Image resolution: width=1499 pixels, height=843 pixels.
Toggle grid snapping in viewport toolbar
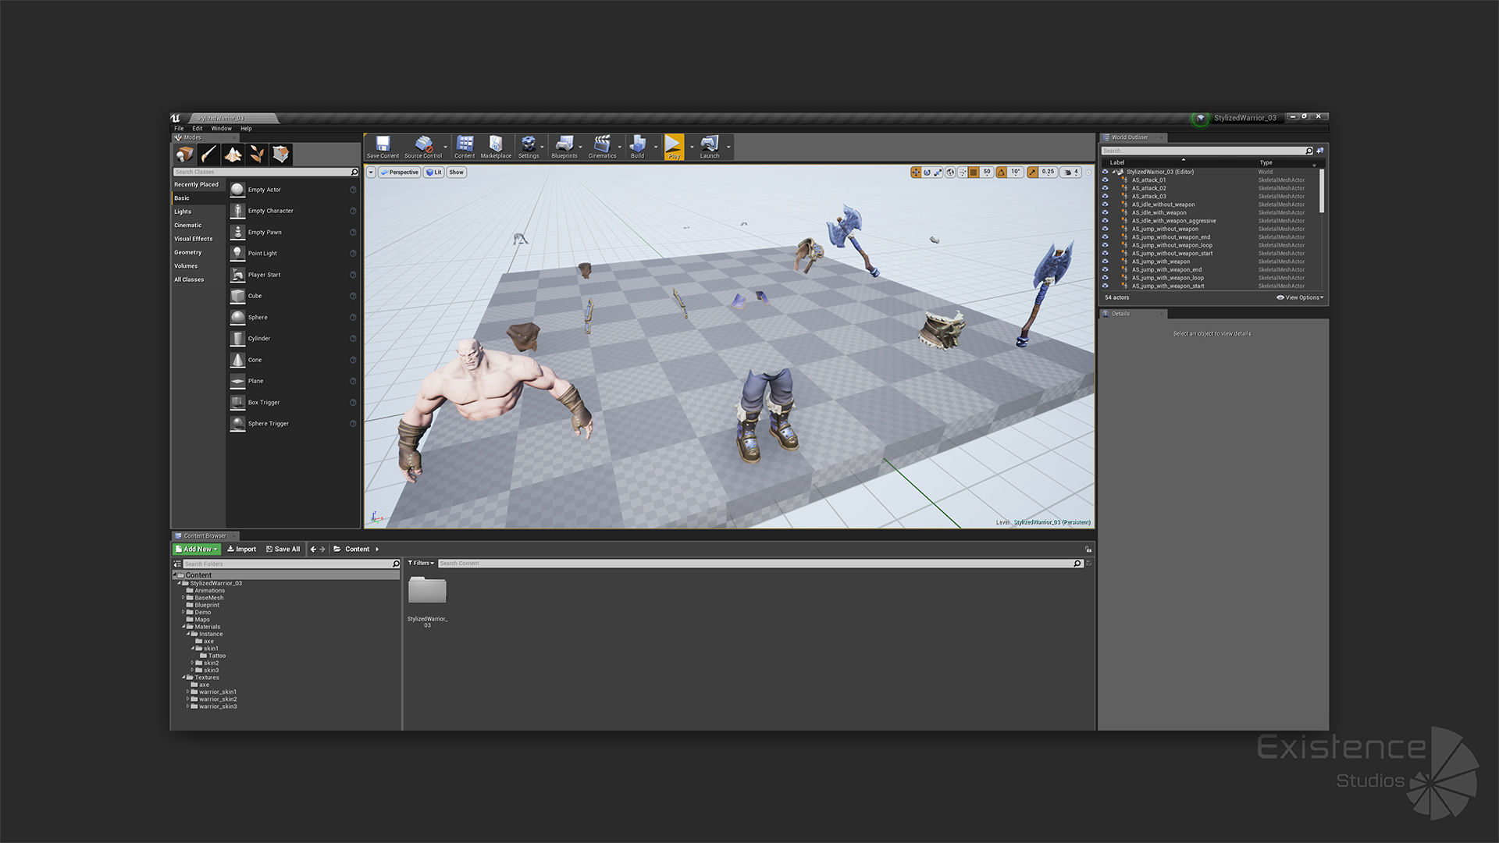[x=974, y=173]
